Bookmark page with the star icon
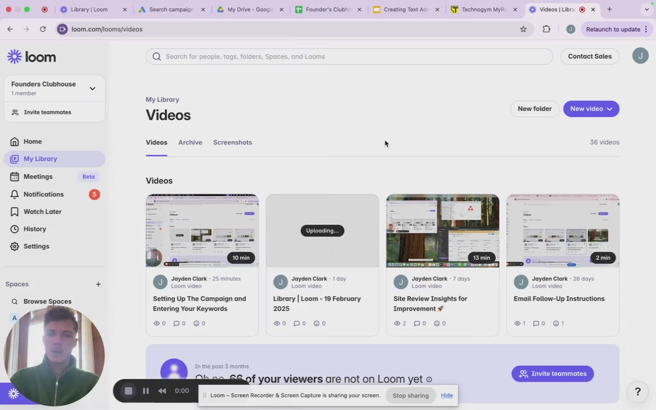The height and width of the screenshot is (410, 656). [x=523, y=29]
